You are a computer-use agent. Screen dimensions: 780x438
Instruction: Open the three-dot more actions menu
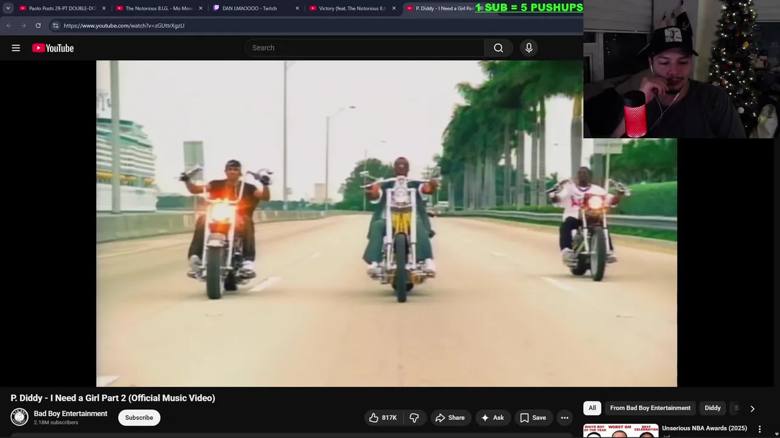click(565, 418)
